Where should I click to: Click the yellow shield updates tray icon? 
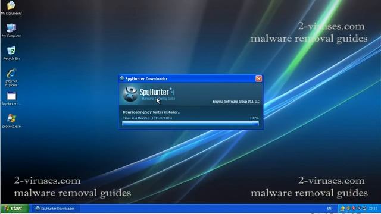point(348,209)
